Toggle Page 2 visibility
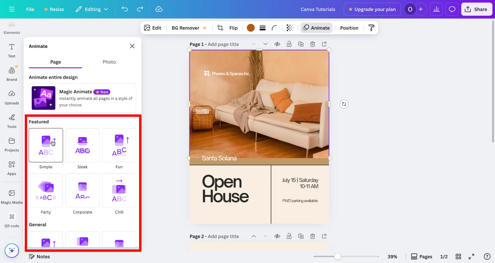 [277, 236]
